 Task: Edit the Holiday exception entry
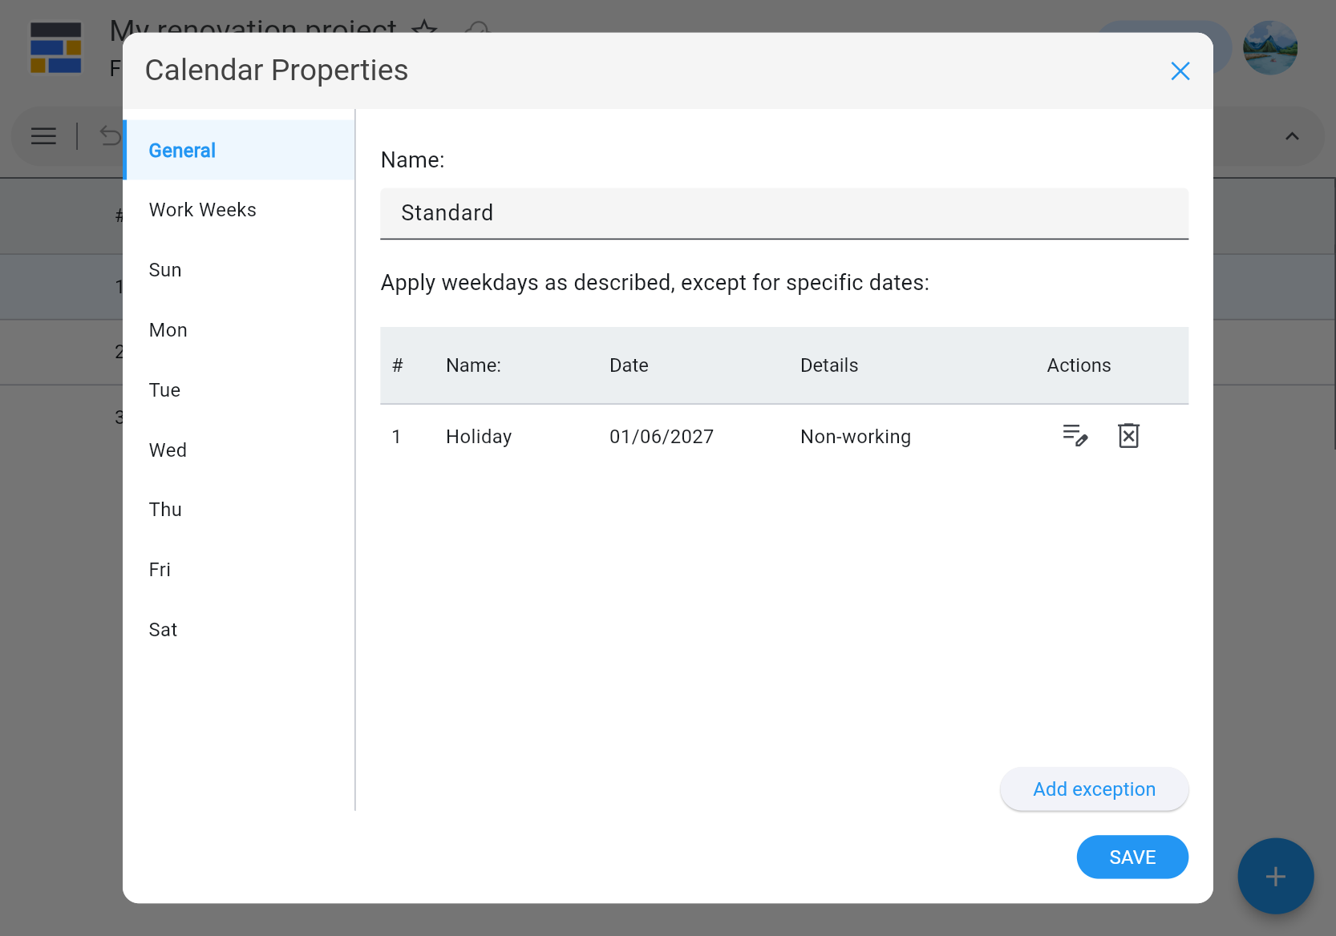(x=1075, y=436)
